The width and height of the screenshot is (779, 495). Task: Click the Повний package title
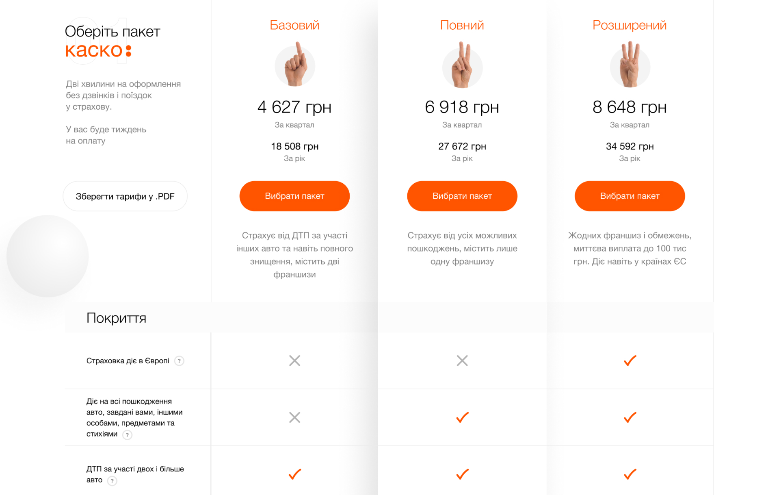[x=462, y=25]
